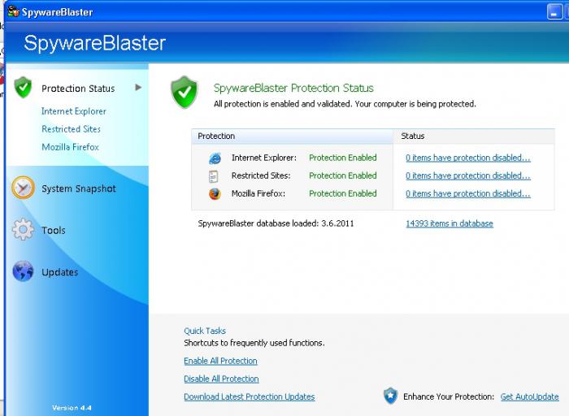Click the green shield Protection Status sidebar icon
The width and height of the screenshot is (569, 416).
click(x=23, y=88)
